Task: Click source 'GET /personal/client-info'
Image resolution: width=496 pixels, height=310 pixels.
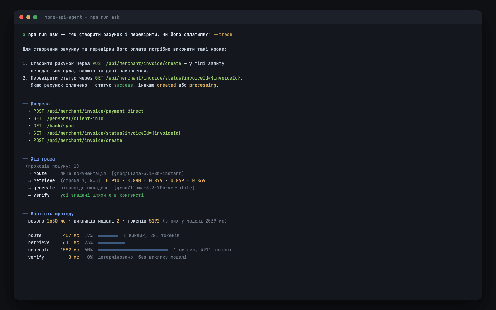Action: pyautogui.click(x=68, y=119)
